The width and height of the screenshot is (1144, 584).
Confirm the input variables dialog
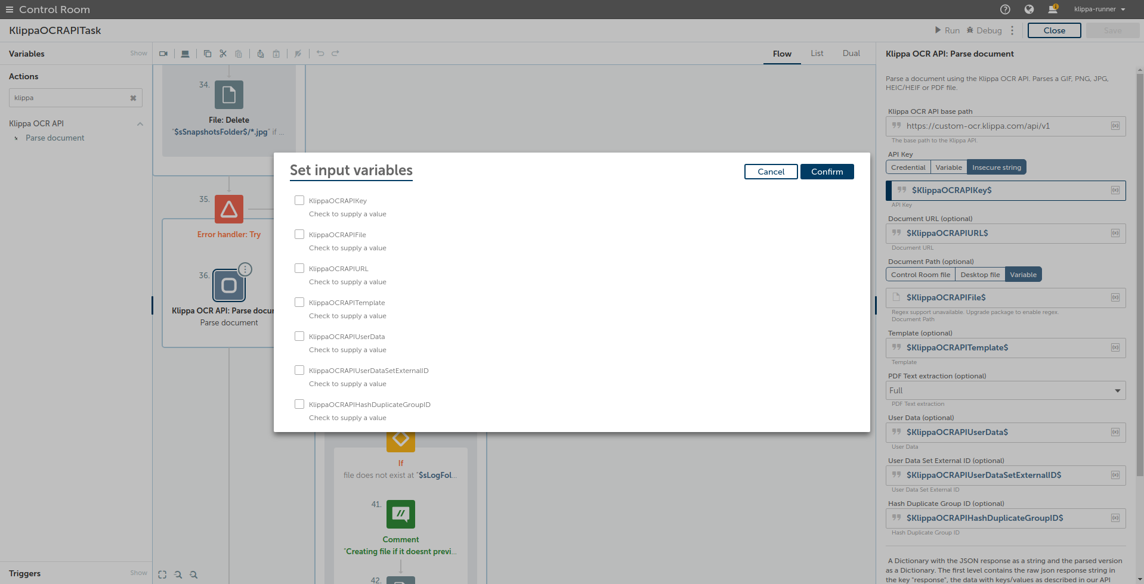[x=827, y=172]
